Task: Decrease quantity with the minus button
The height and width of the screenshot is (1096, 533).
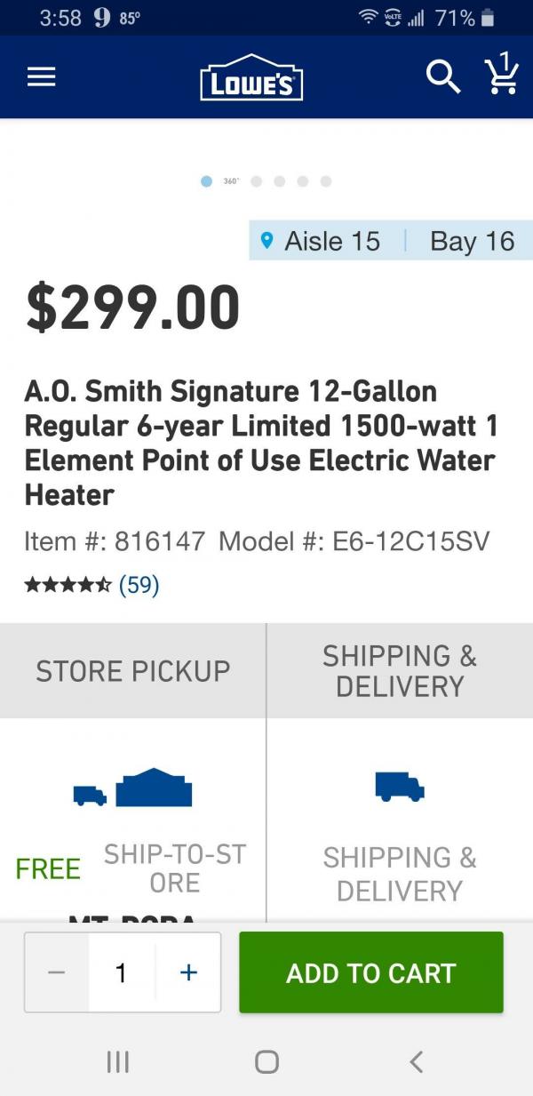Action: (57, 972)
